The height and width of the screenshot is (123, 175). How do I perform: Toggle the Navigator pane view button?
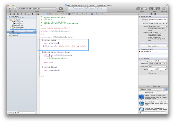151,9
